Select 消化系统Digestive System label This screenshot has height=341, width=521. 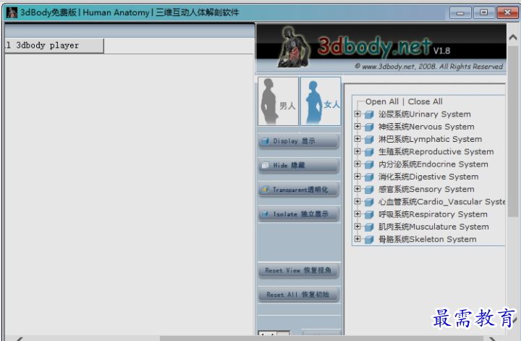point(428,177)
